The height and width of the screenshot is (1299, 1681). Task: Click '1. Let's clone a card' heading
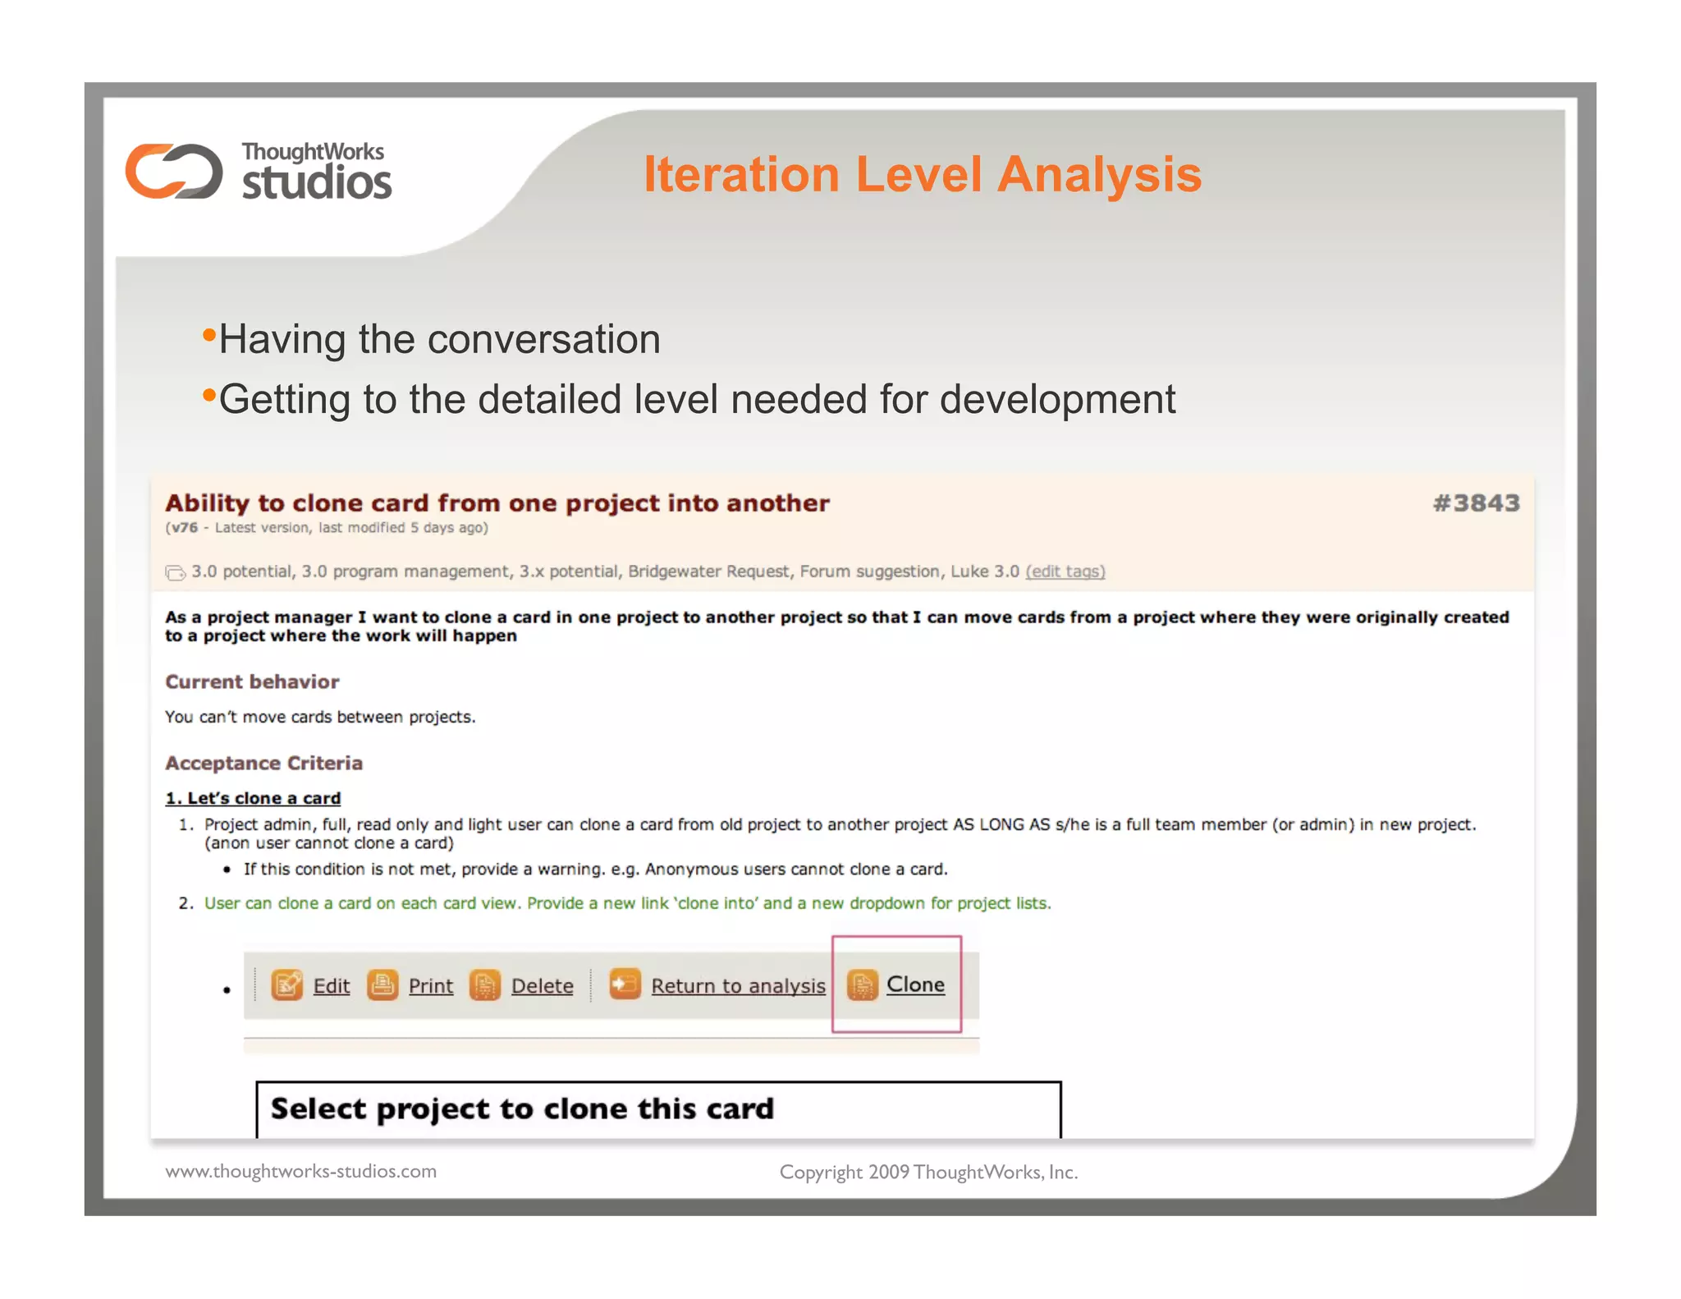click(x=253, y=798)
